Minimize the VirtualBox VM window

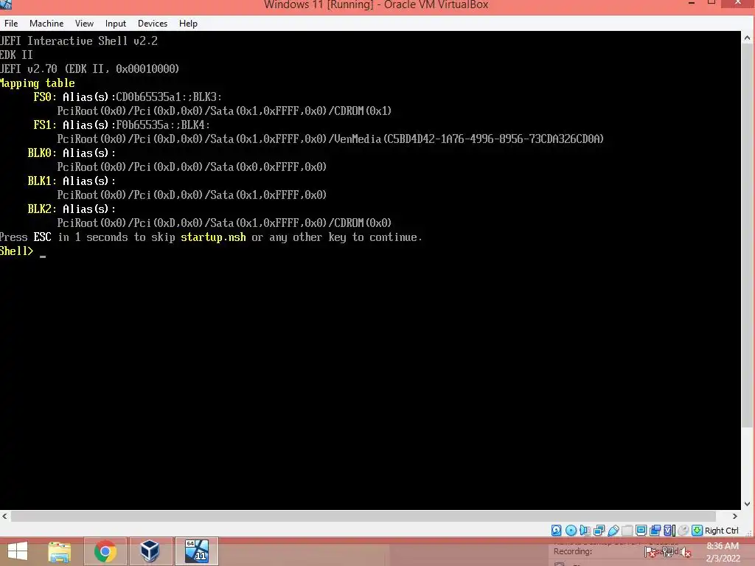[x=692, y=3]
